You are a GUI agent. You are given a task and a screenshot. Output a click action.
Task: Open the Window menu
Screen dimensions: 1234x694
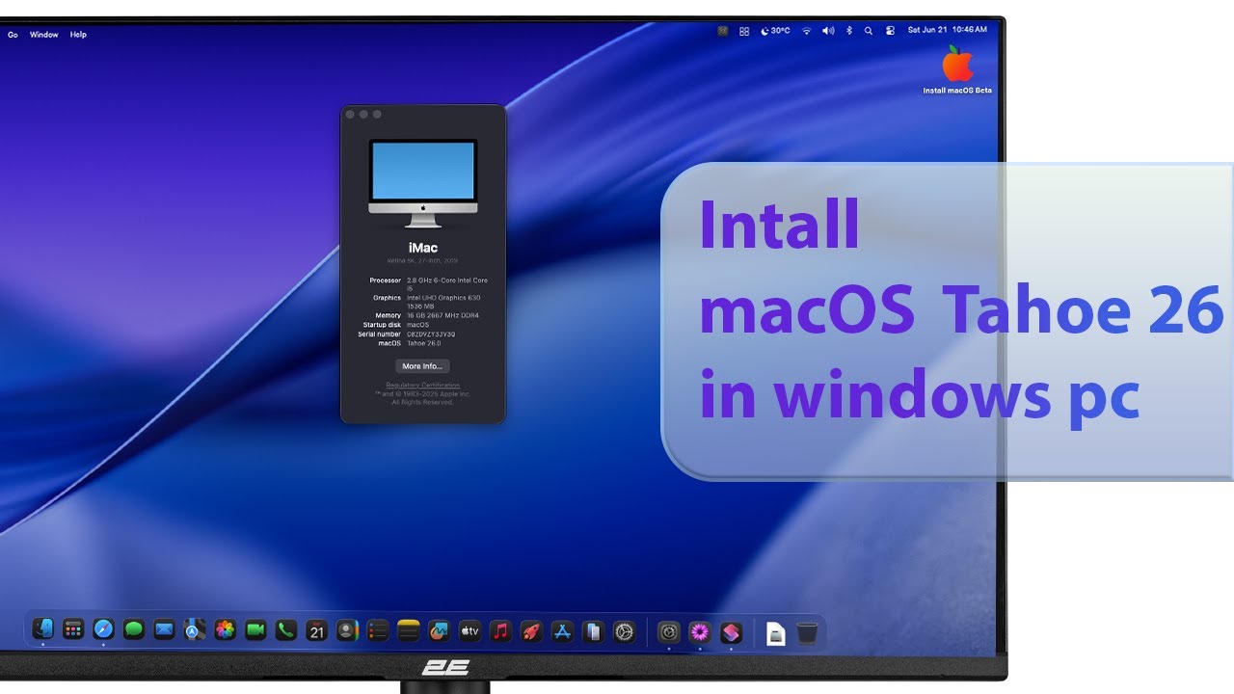point(44,35)
